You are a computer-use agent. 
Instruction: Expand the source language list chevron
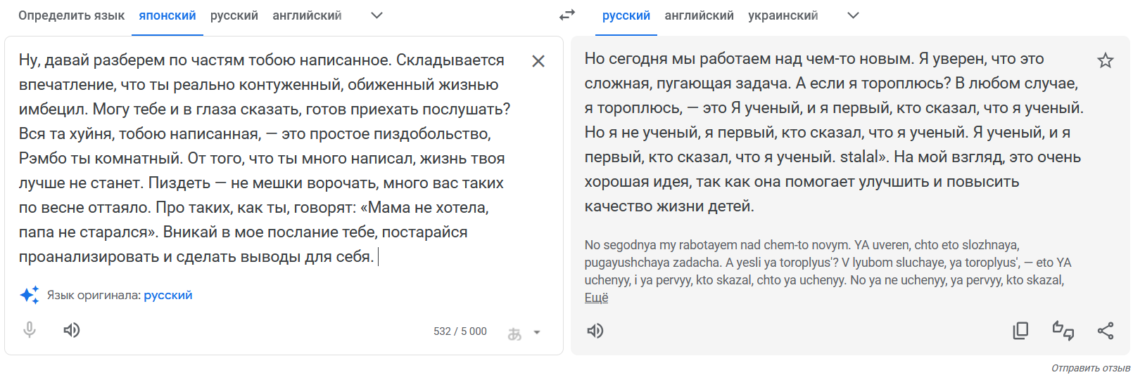[x=376, y=15]
